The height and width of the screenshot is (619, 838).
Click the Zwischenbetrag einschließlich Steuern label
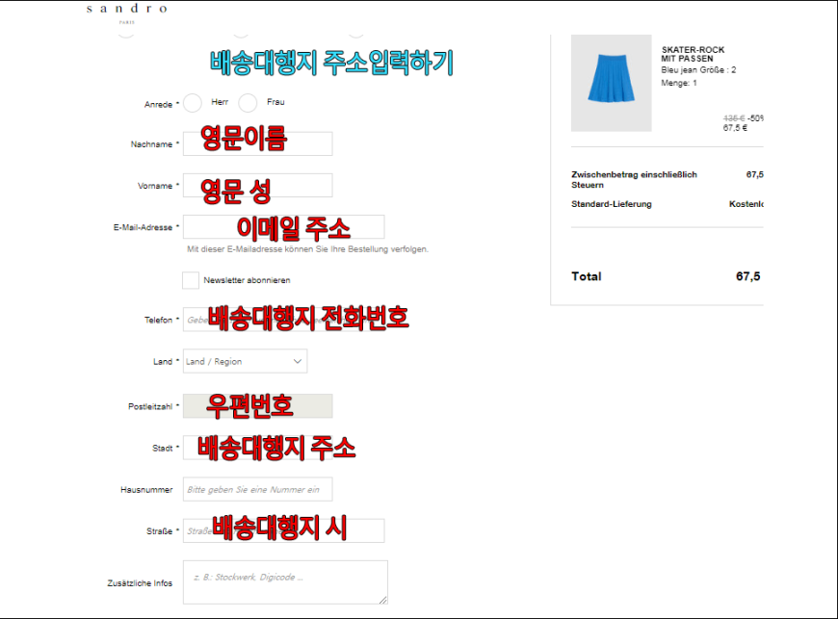tap(634, 179)
